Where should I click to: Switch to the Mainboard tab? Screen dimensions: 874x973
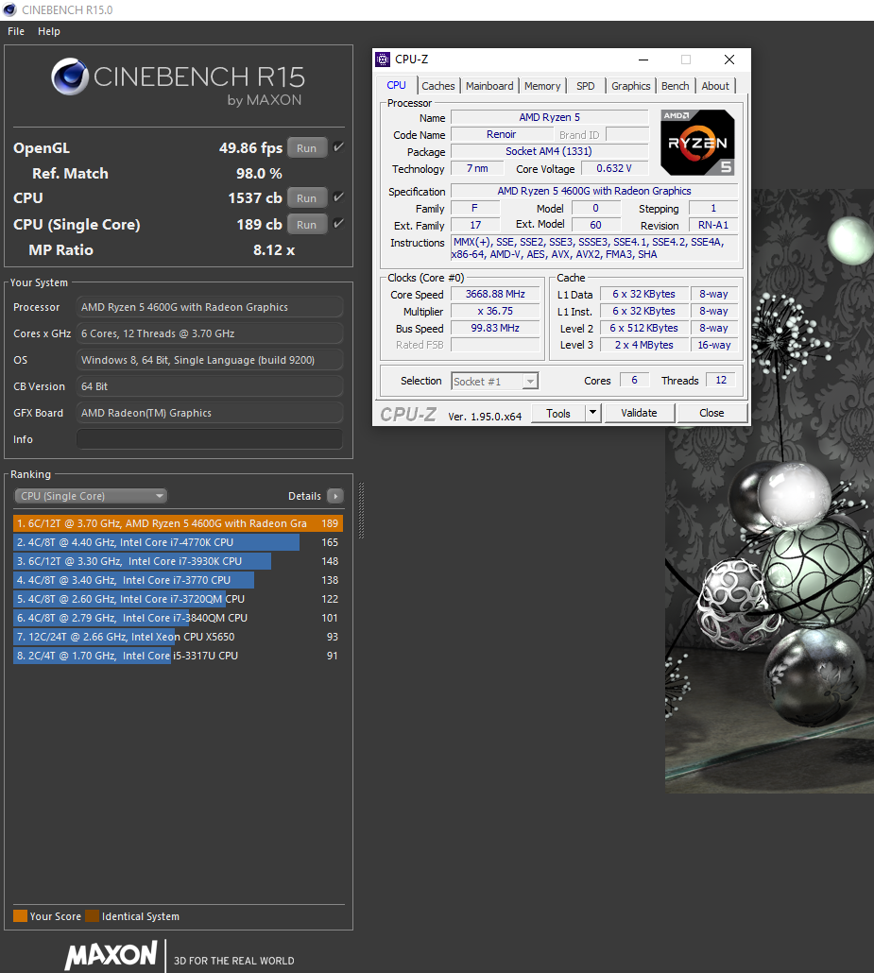pyautogui.click(x=489, y=86)
